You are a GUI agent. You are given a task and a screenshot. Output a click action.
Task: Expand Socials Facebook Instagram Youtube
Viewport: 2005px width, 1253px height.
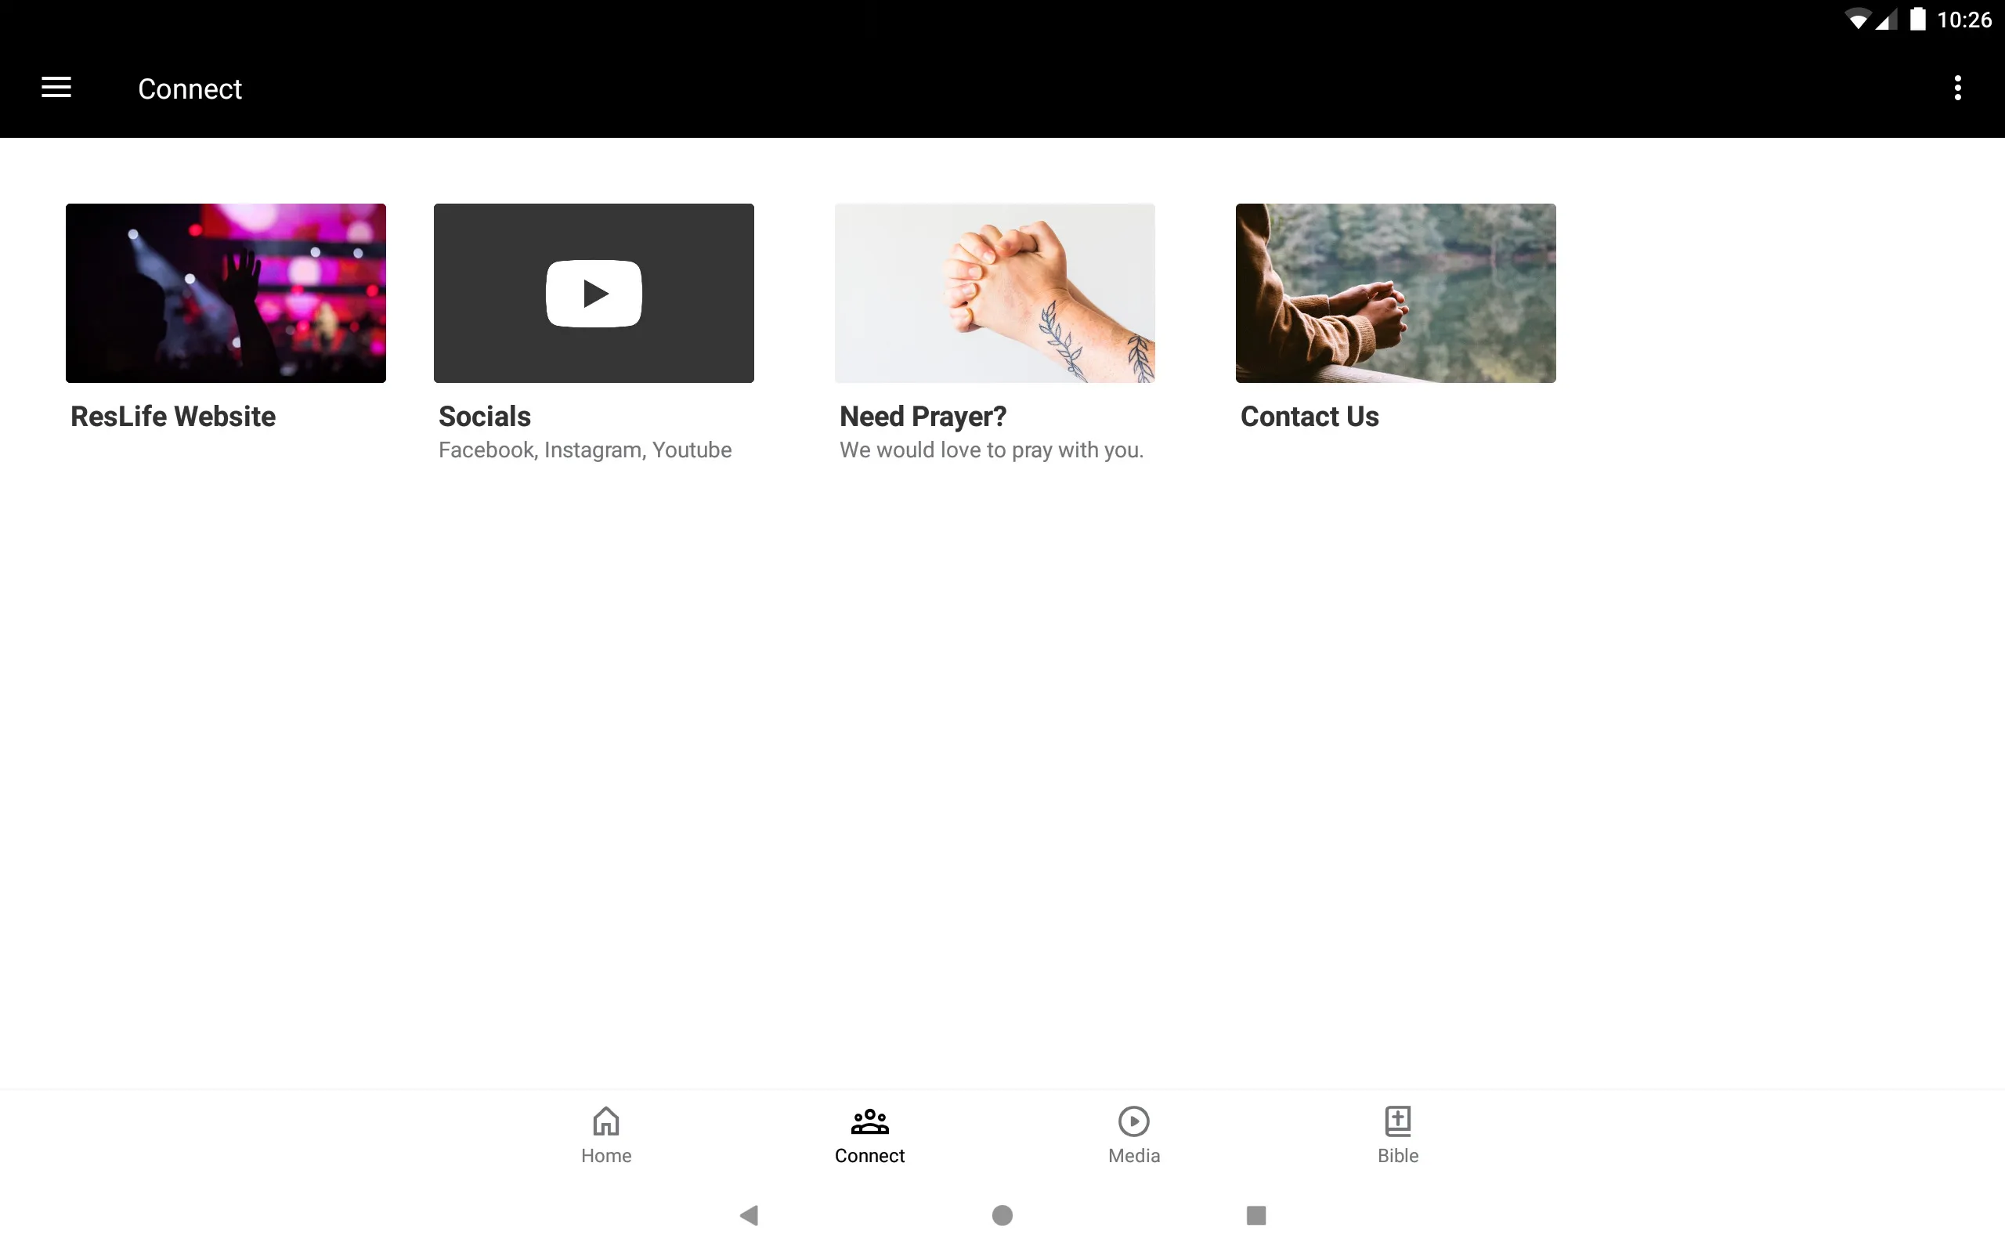coord(593,332)
